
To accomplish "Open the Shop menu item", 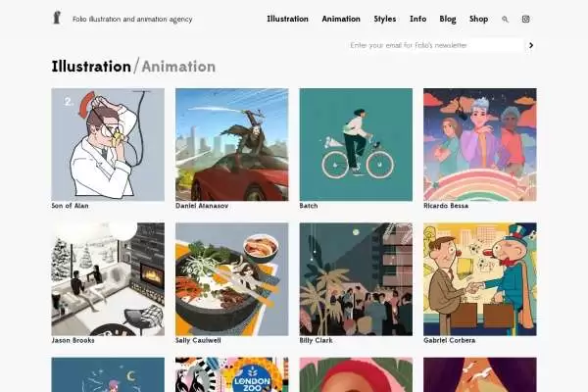I will tap(478, 19).
